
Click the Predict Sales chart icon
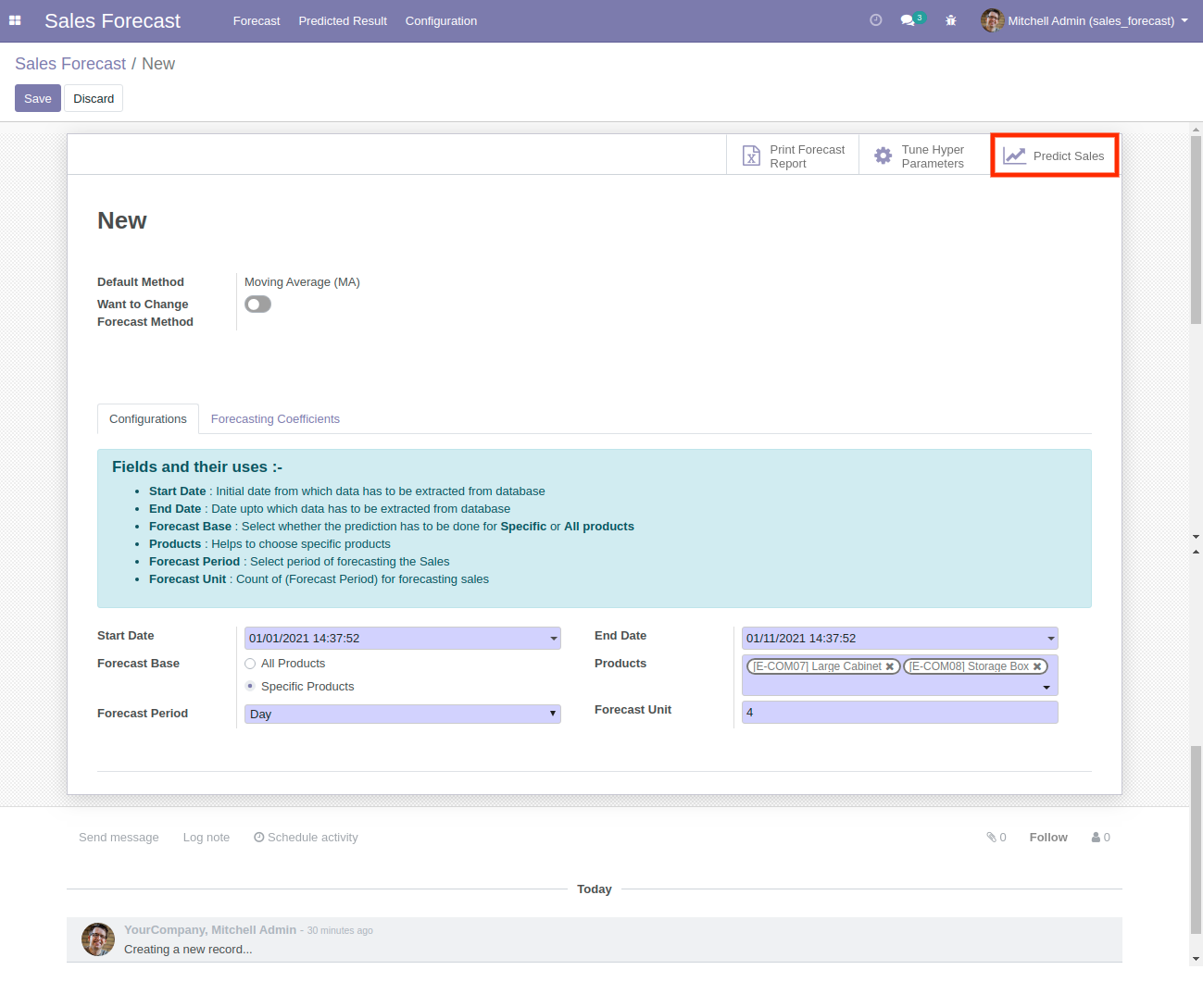[1015, 156]
